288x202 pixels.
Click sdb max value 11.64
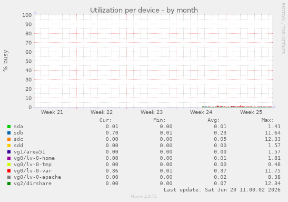273,133
